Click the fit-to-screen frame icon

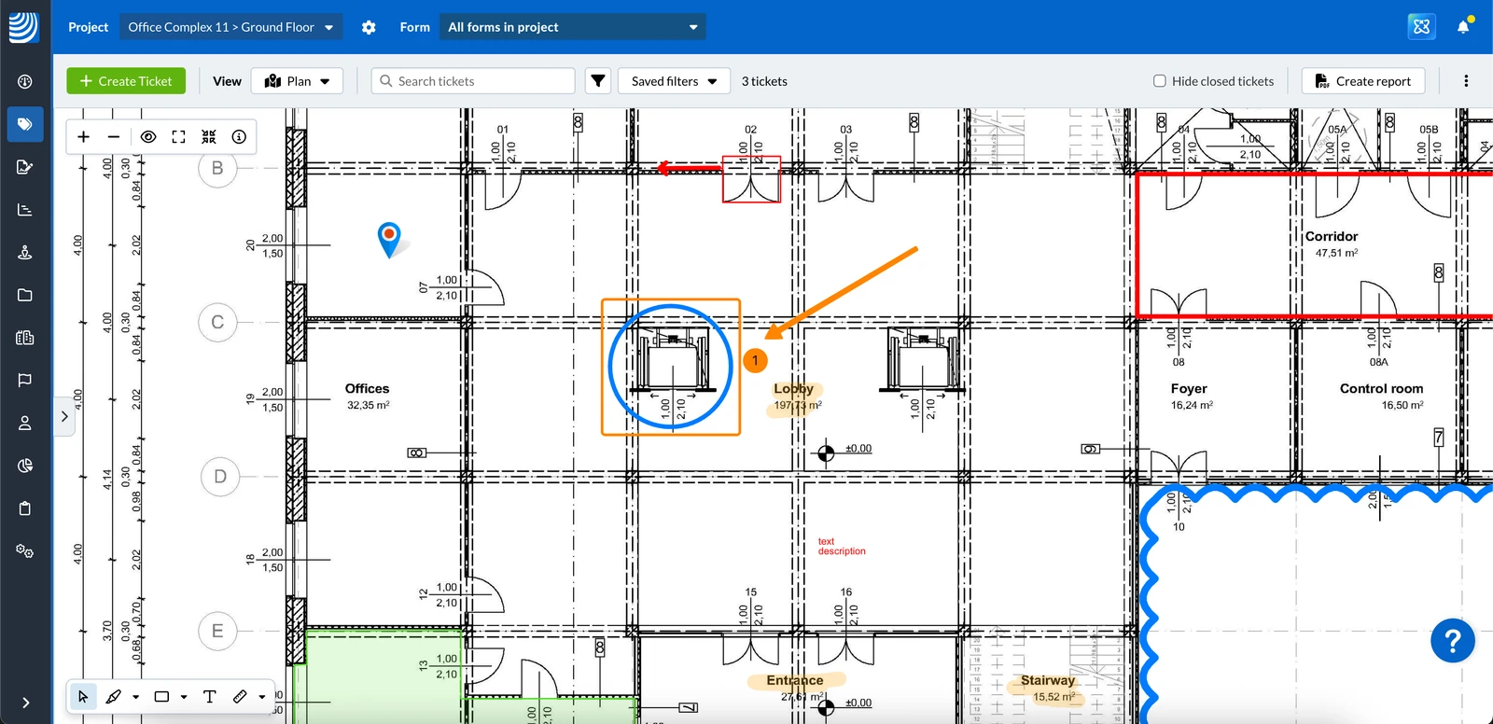[x=178, y=137]
